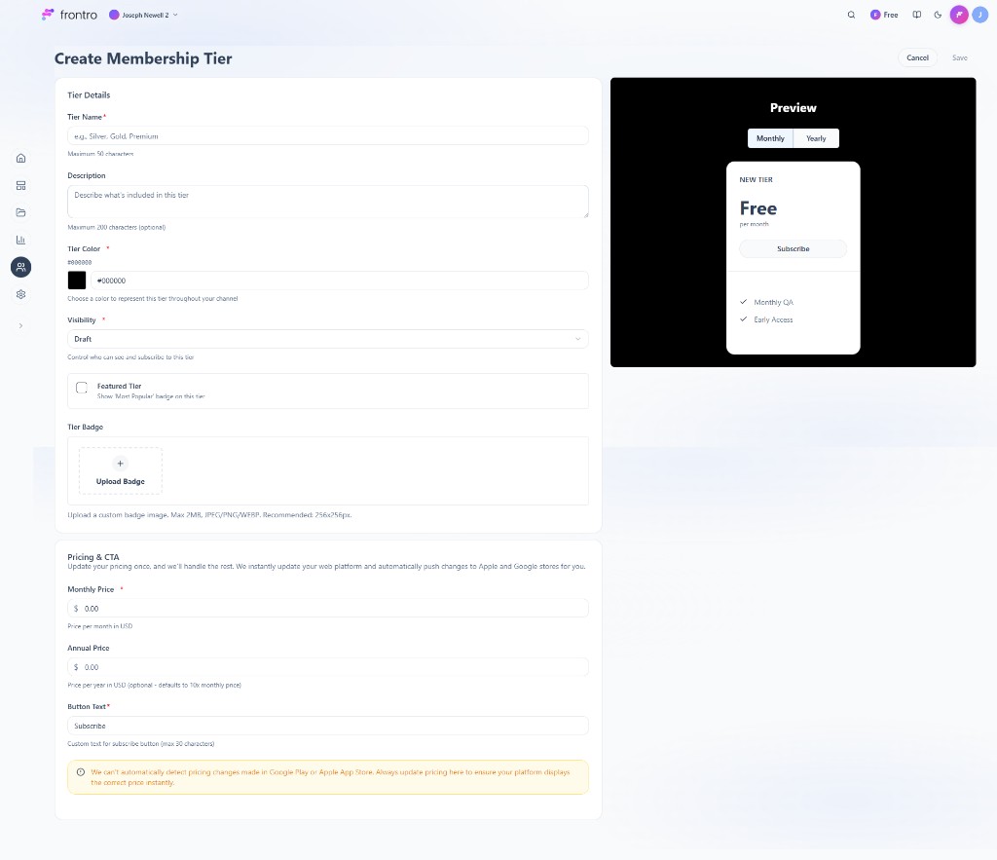Open the Joseph Newell 2 workspace switcher

(x=144, y=16)
